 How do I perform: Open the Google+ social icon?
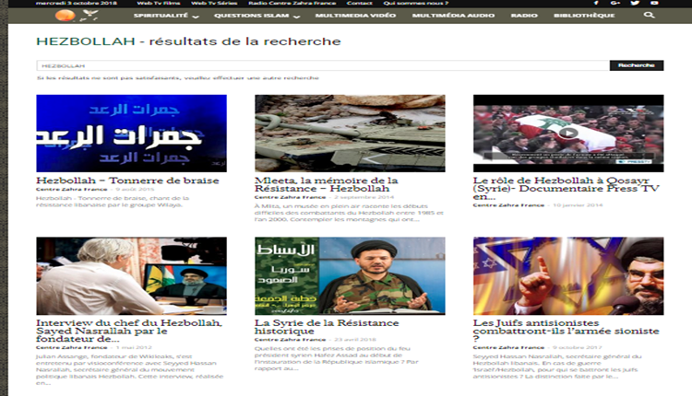615,3
